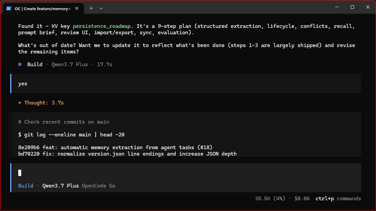Click commit line 8e209b6 feat

[x=115, y=147]
